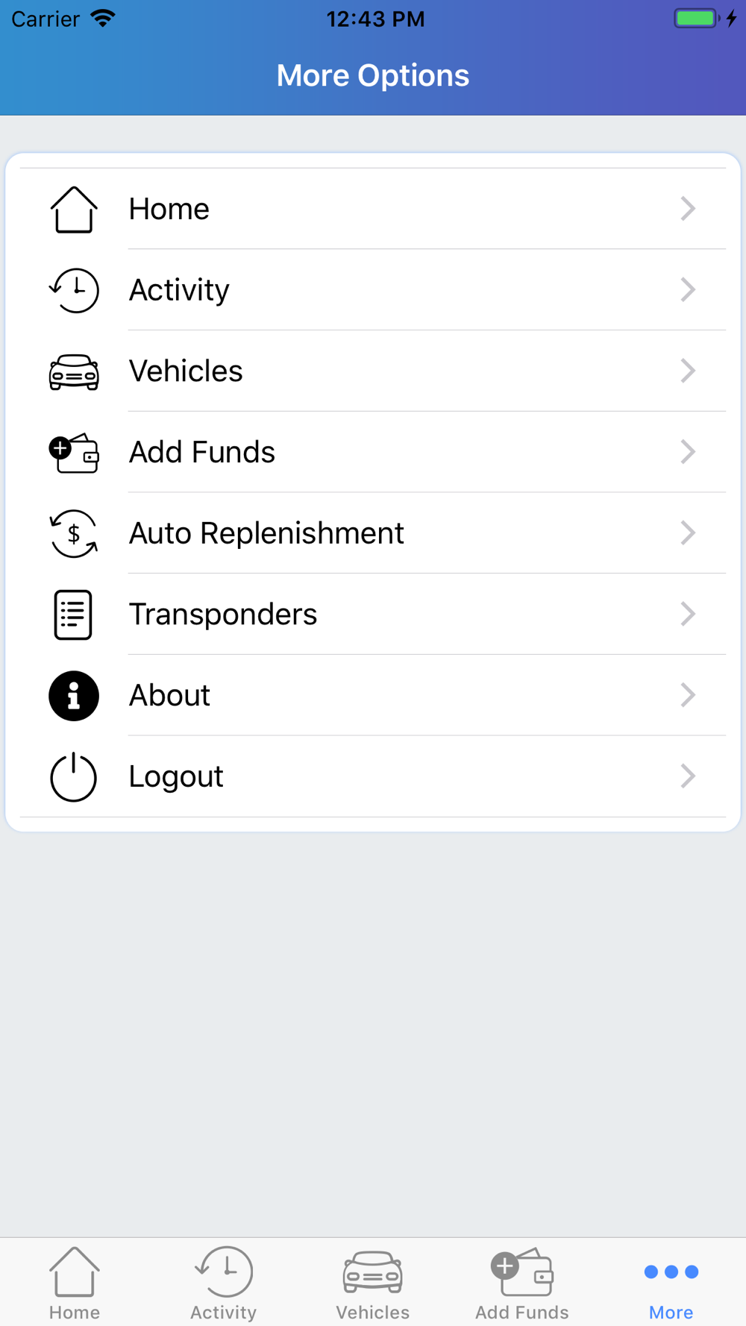The image size is (746, 1326).
Task: Open the Add Funds list label
Action: point(202,452)
